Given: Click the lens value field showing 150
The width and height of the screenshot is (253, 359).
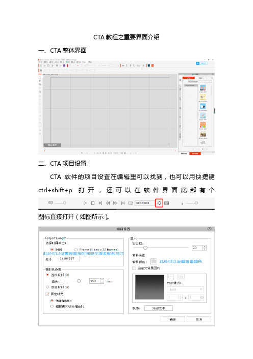Looking at the screenshot, I should tap(95, 281).
